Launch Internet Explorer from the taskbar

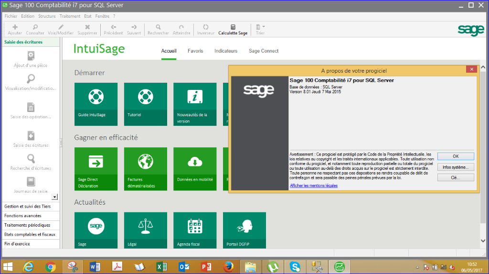point(28,267)
